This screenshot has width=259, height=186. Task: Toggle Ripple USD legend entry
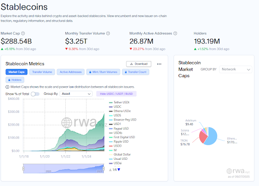(119, 142)
